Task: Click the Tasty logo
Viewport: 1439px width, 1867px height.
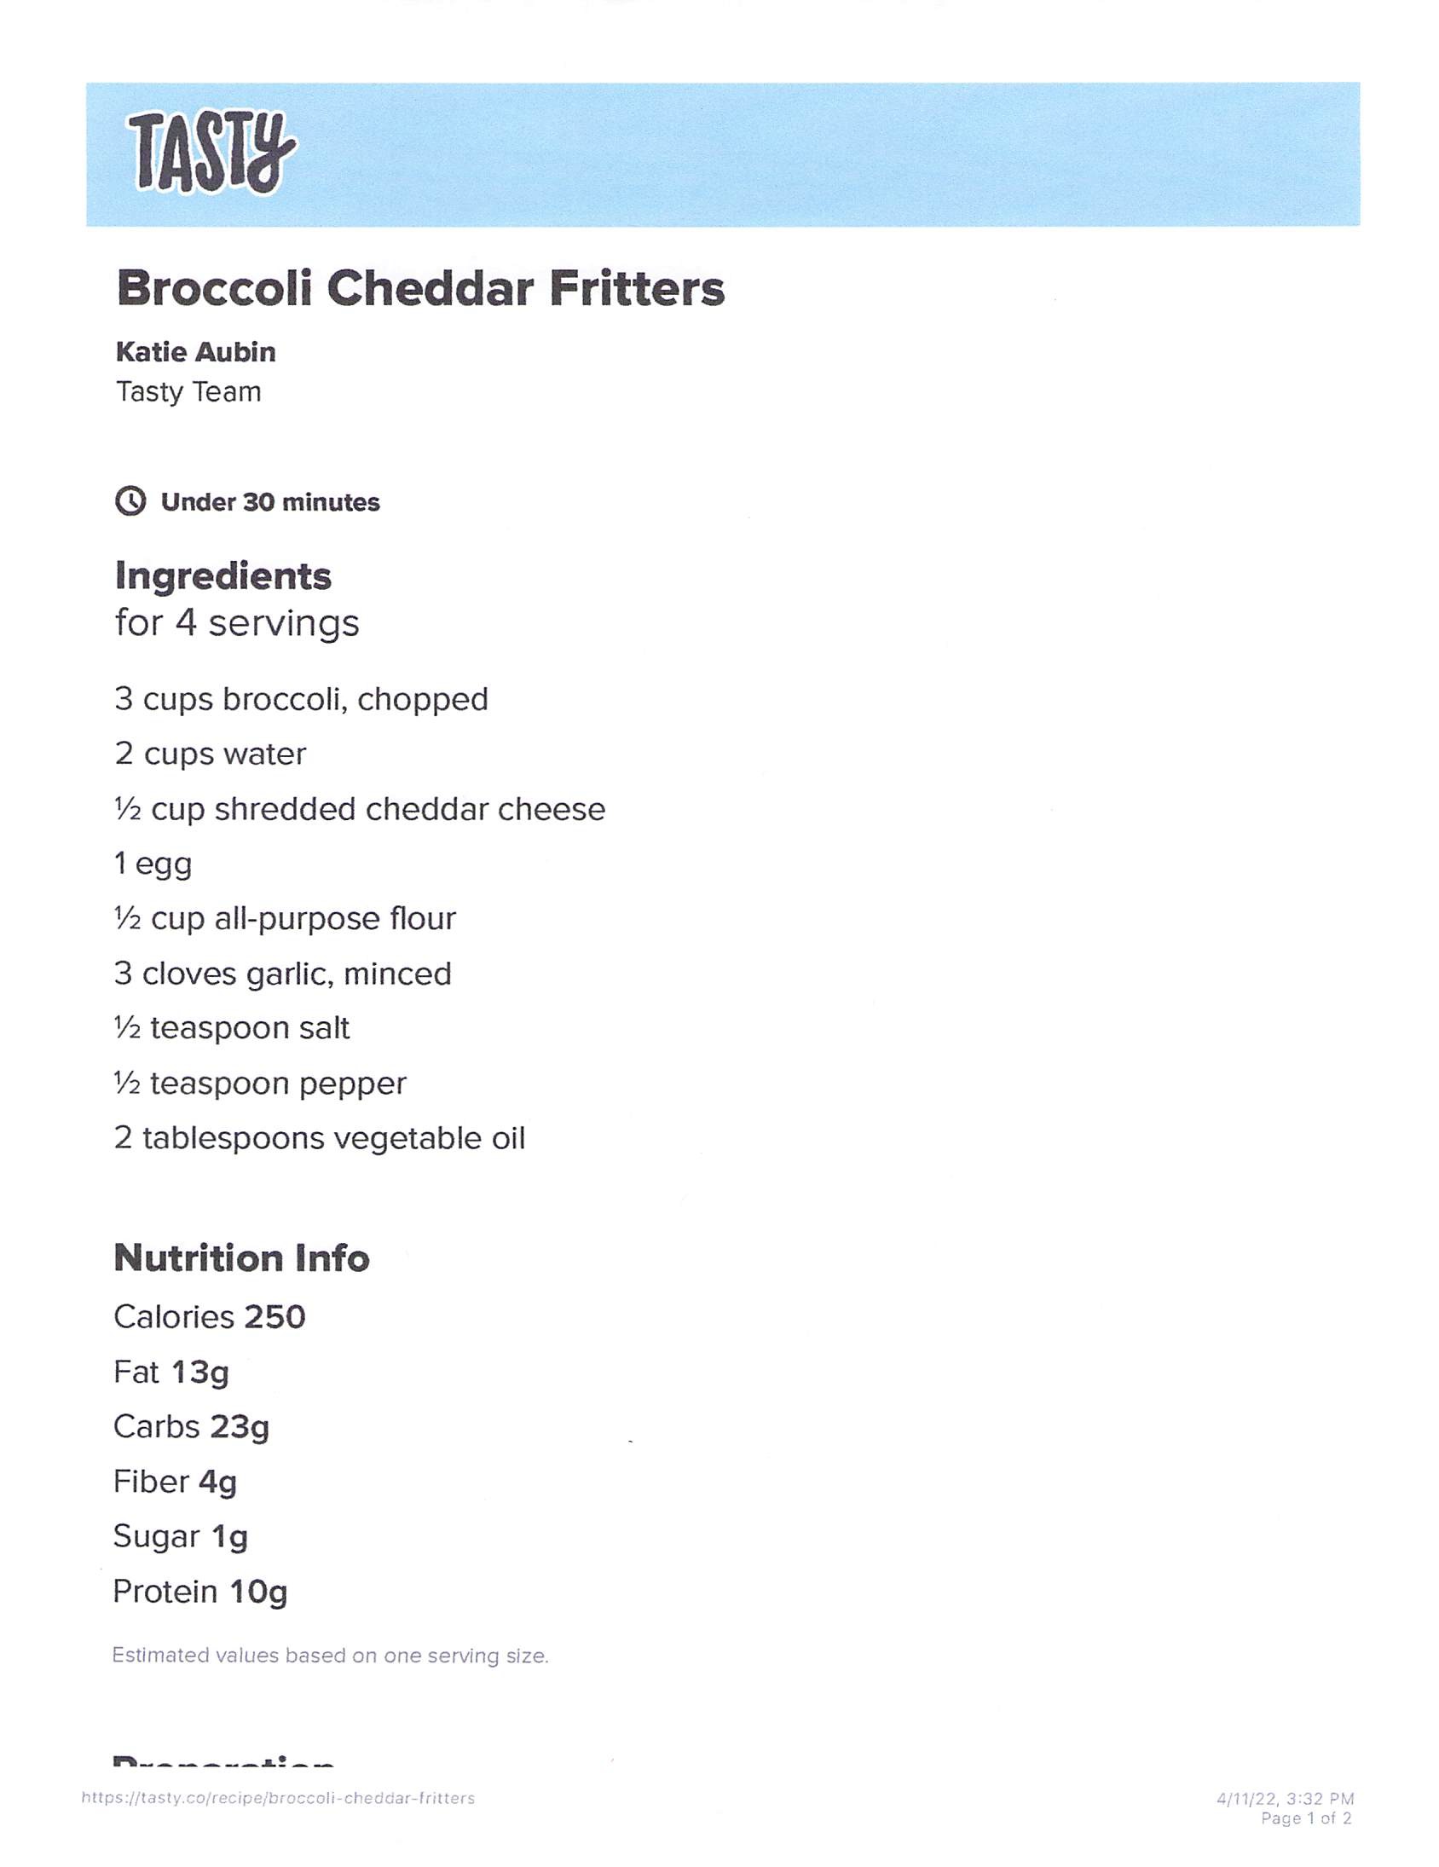Action: click(211, 152)
